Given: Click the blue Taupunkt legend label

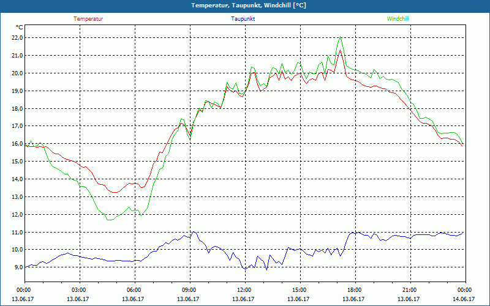Looking at the screenshot, I should pos(243,19).
